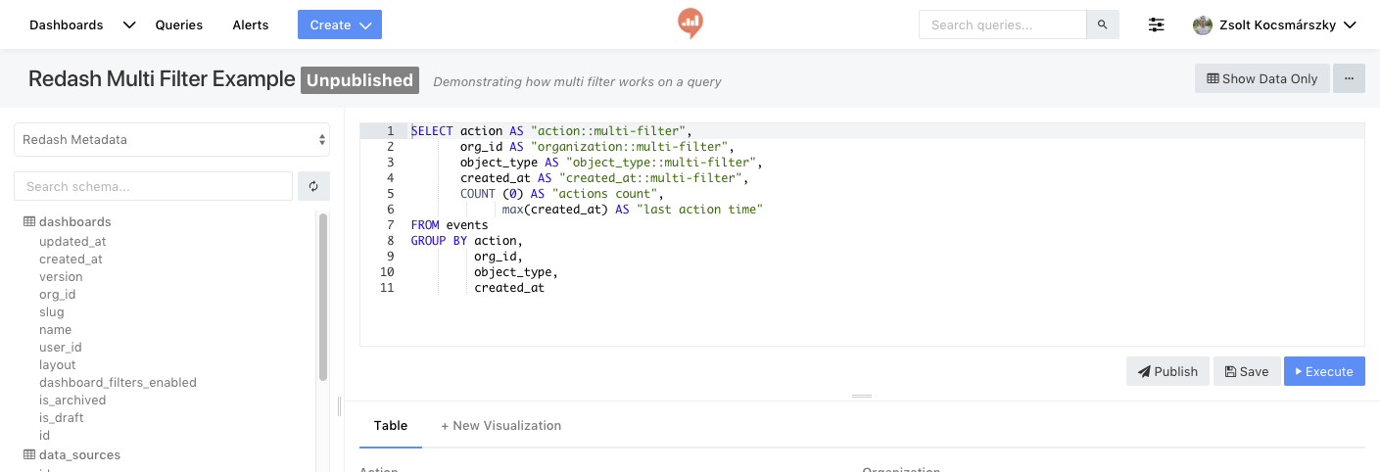The width and height of the screenshot is (1380, 472).
Task: Execute the query
Action: click(x=1324, y=371)
